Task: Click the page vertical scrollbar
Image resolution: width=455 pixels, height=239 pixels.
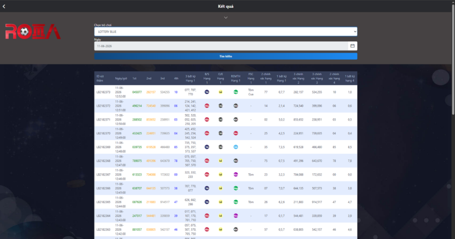Action: pos(453,58)
